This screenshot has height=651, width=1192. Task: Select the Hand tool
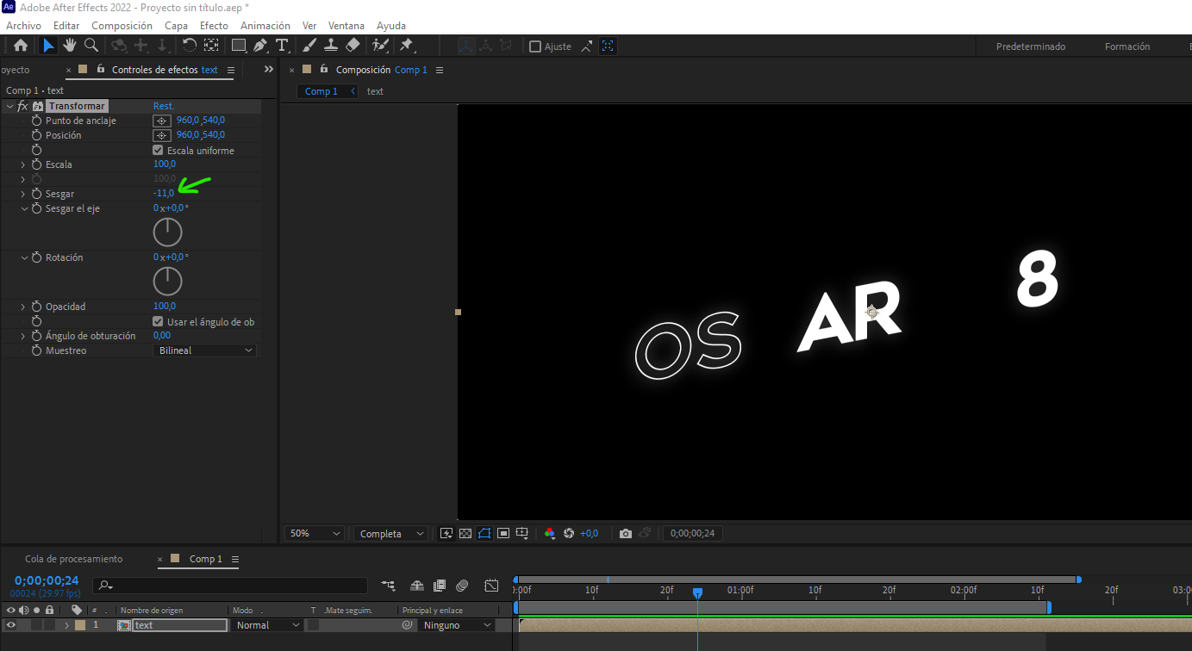click(70, 46)
